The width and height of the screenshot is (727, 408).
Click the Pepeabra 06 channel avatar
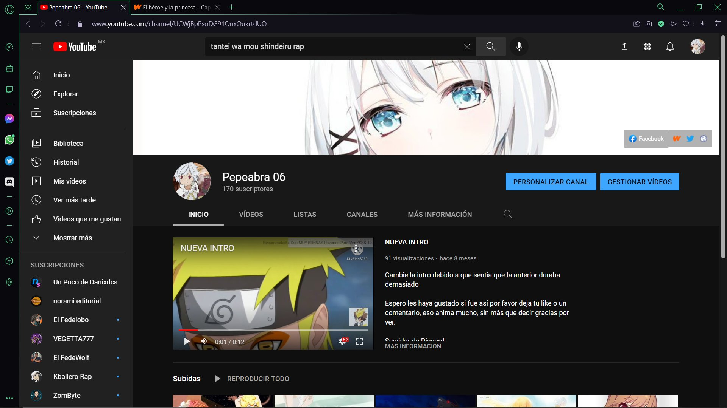pyautogui.click(x=192, y=181)
